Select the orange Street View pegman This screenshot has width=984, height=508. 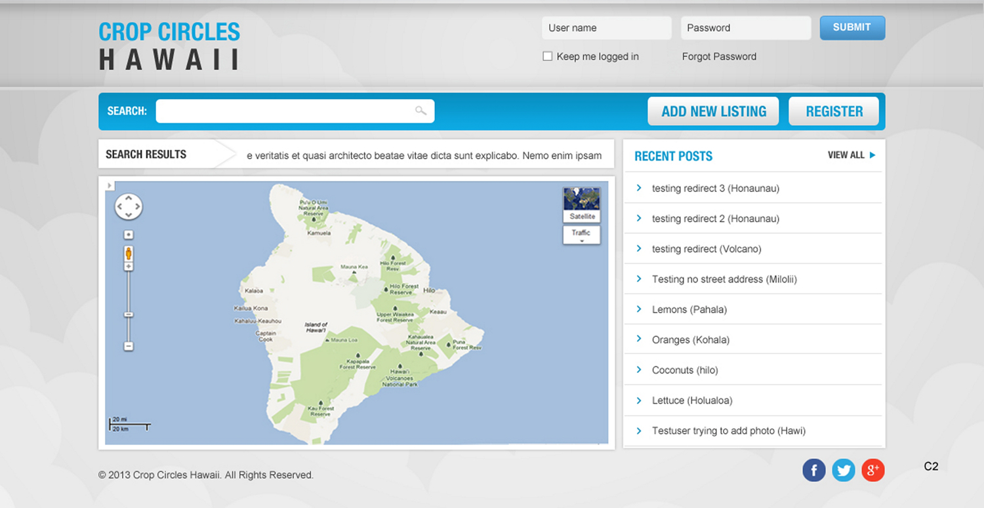click(x=129, y=254)
